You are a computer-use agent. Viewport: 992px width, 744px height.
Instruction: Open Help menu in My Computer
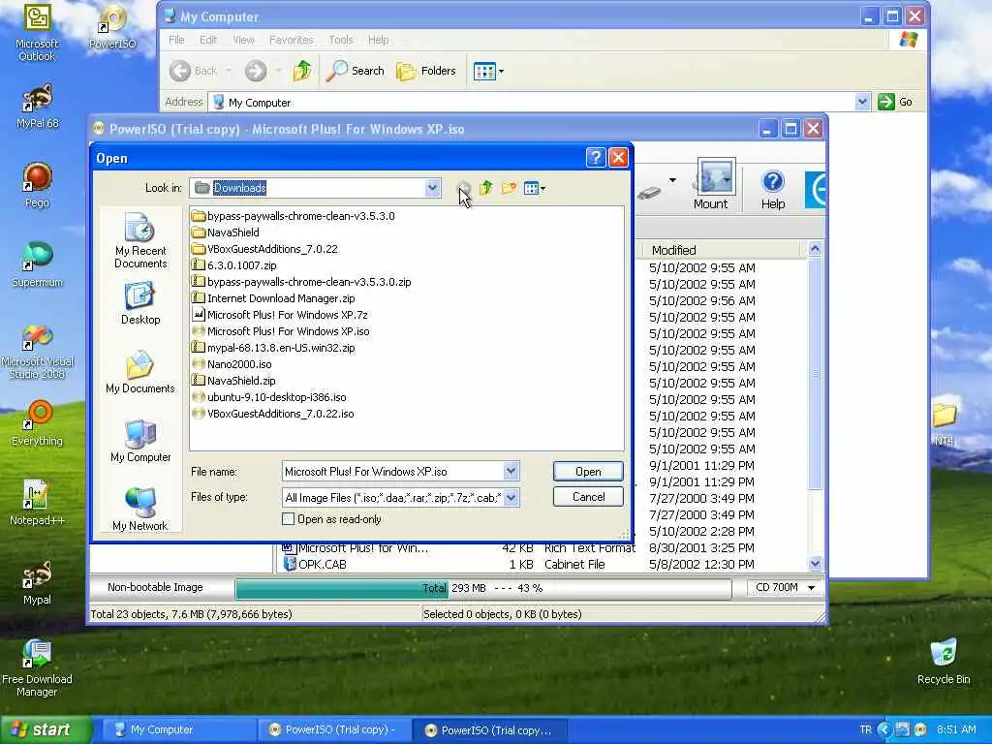[379, 40]
